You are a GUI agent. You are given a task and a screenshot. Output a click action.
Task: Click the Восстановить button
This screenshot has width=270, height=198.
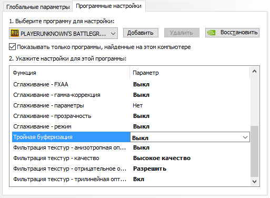point(232,33)
